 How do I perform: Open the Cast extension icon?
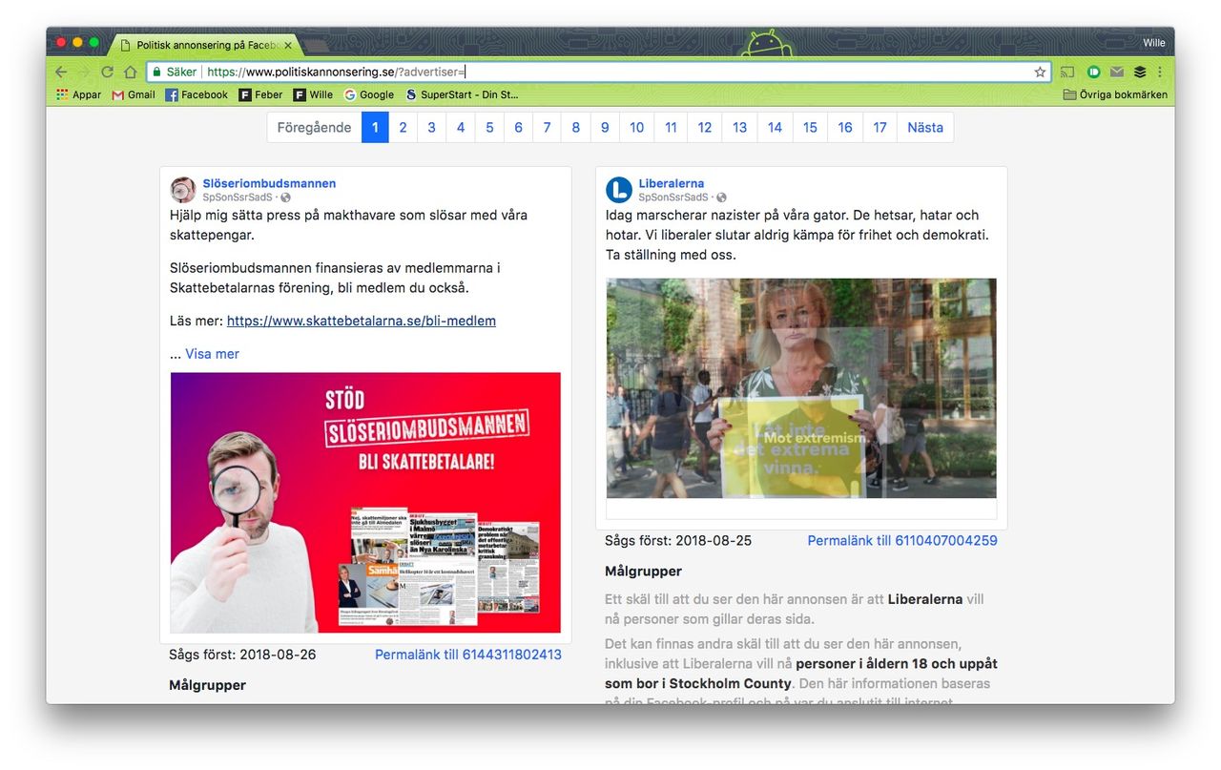1067,72
